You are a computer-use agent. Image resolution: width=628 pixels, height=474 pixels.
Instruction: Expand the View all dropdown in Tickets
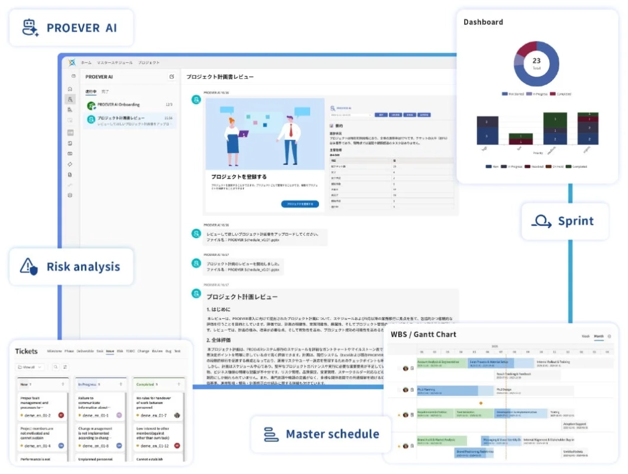point(29,367)
